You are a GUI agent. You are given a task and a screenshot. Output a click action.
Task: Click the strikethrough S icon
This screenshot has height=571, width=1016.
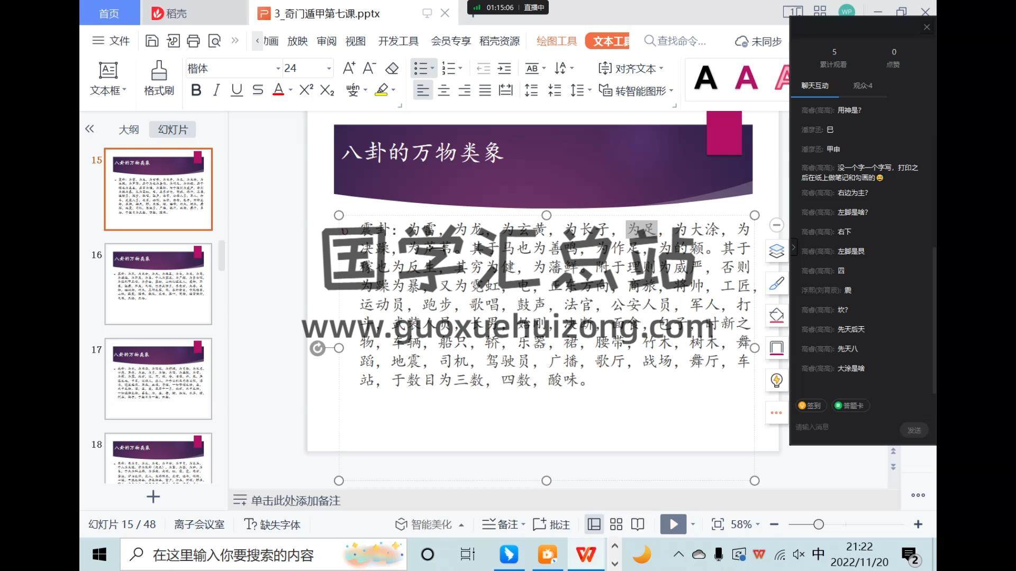click(x=258, y=90)
